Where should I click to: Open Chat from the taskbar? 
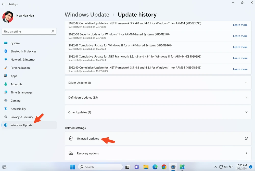click(x=137, y=167)
